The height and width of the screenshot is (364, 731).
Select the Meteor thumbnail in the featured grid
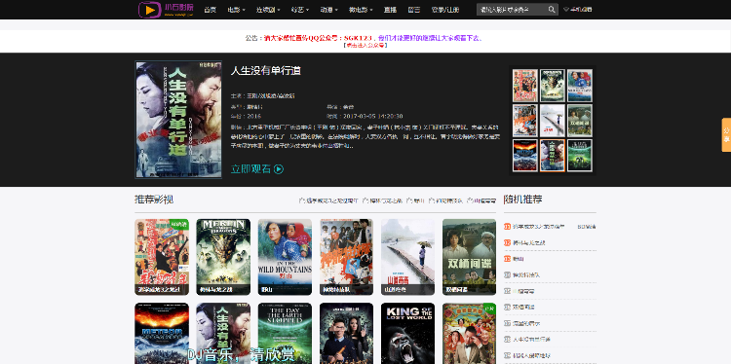(525, 156)
